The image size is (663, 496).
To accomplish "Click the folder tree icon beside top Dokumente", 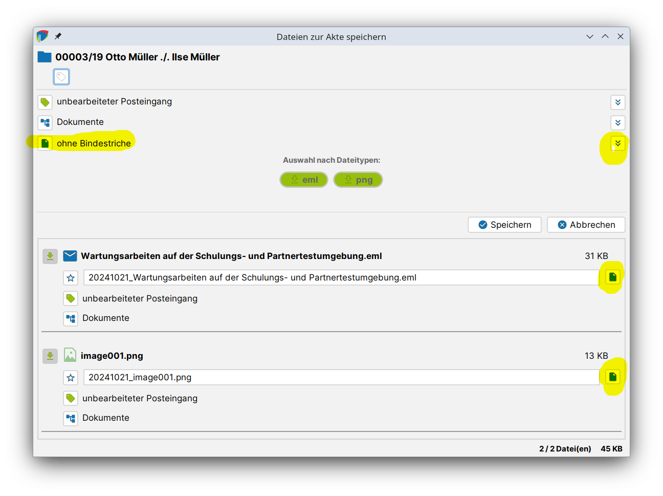I will click(x=45, y=123).
